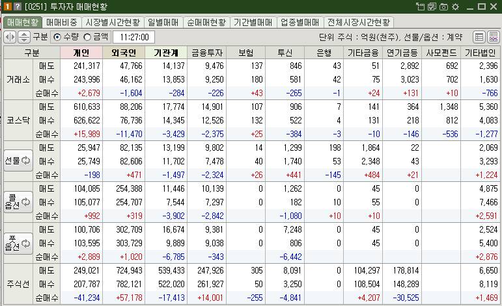Click the number 1 icon in title bar
502x306 pixels.
[x=8, y=6]
